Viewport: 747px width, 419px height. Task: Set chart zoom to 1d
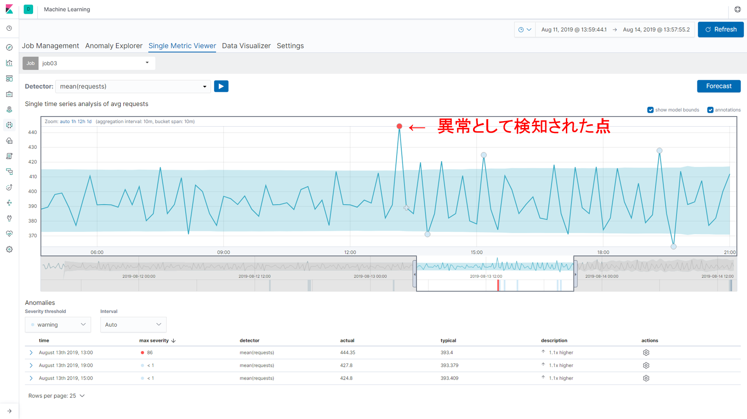(x=89, y=122)
